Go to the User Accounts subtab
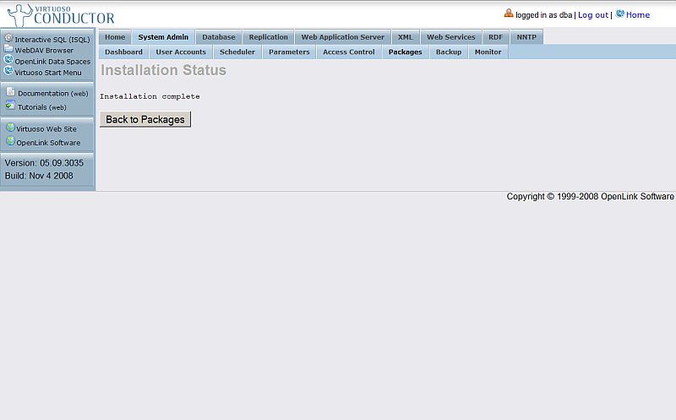 (x=181, y=52)
